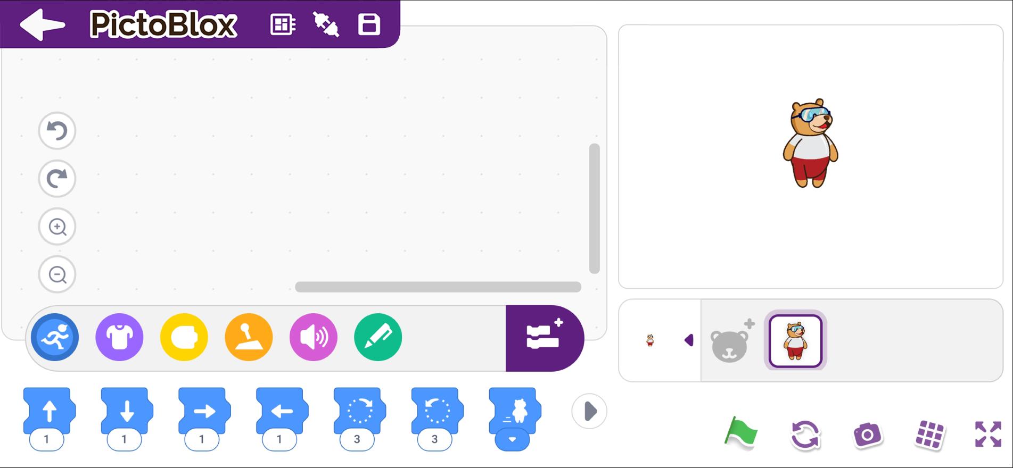Image resolution: width=1013 pixels, height=468 pixels.
Task: Show more blocks with right arrow button
Action: (589, 411)
